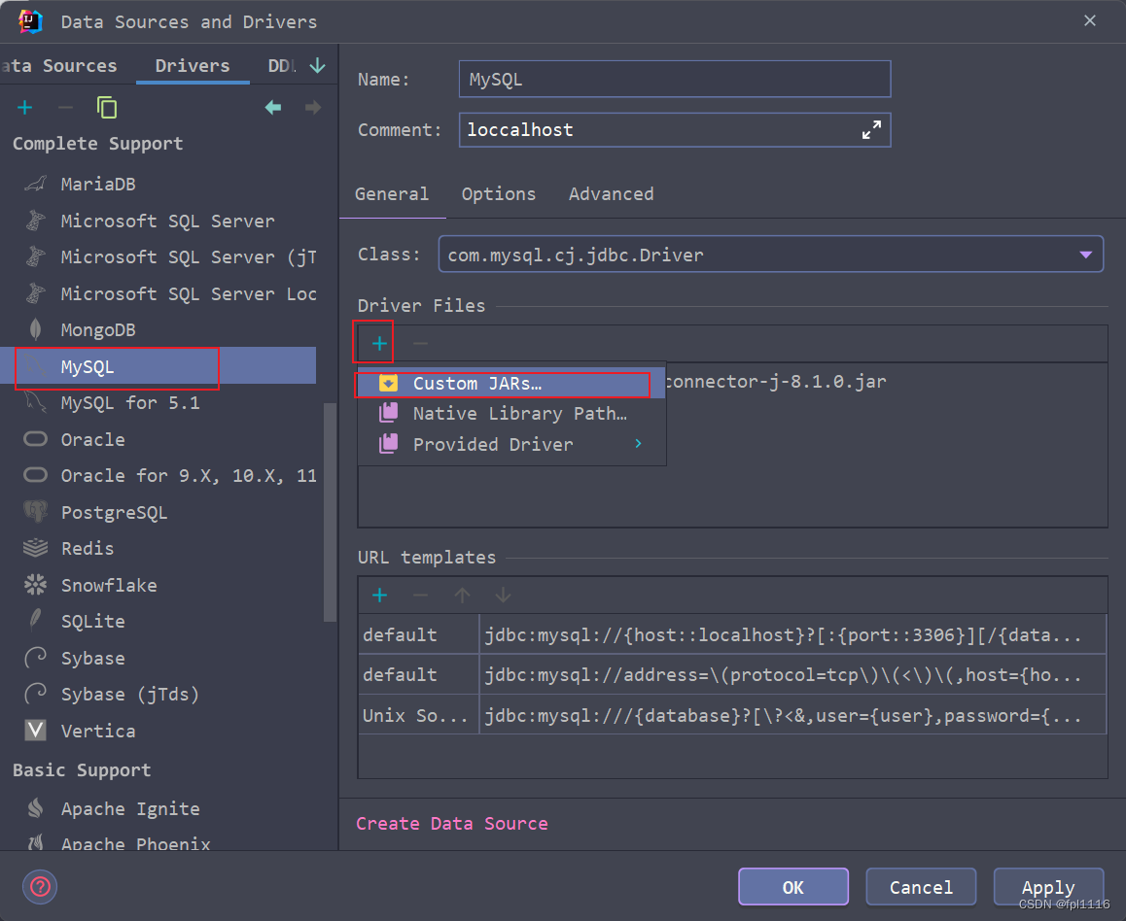Select Oracle for 9.X, 10.X driver
The image size is (1126, 921).
coord(158,475)
